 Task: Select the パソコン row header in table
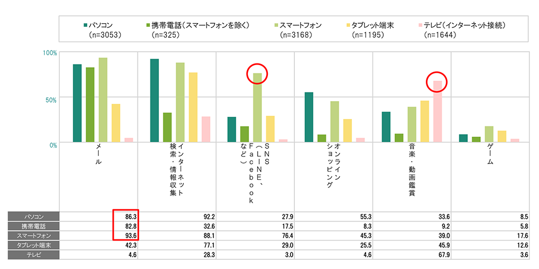coord(32,216)
